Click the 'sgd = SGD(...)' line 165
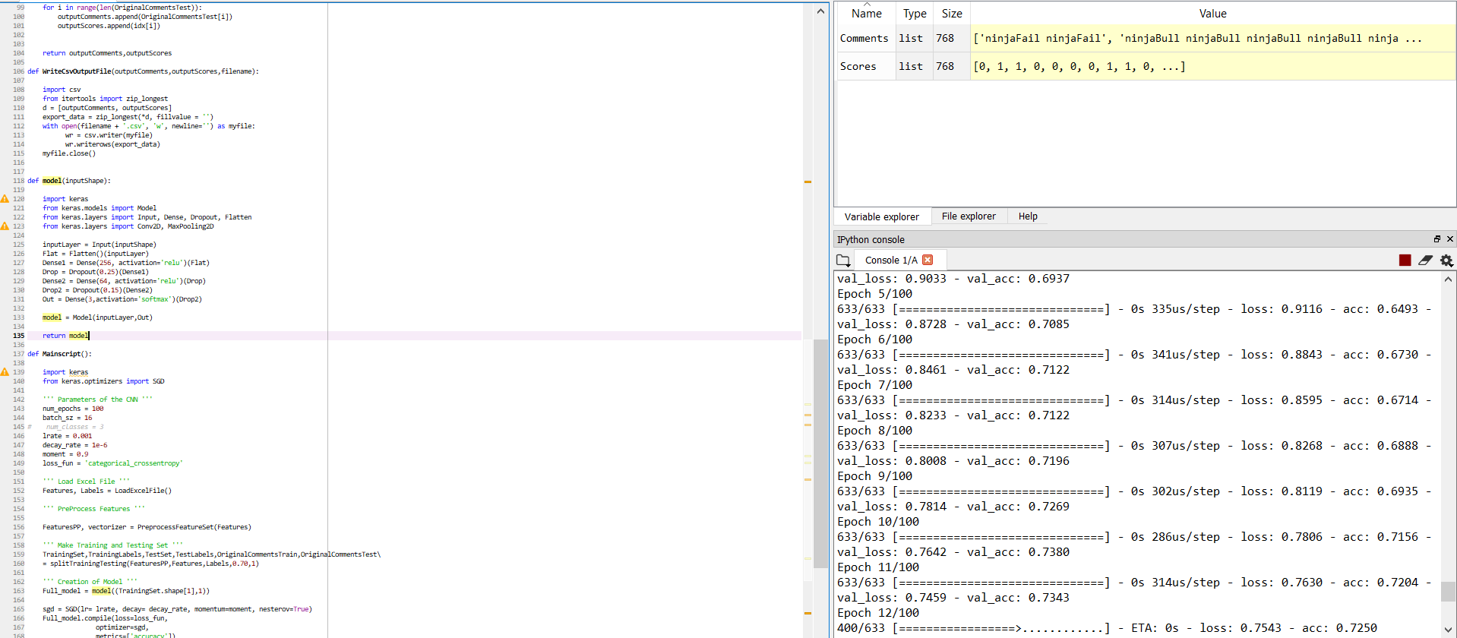 tap(177, 609)
